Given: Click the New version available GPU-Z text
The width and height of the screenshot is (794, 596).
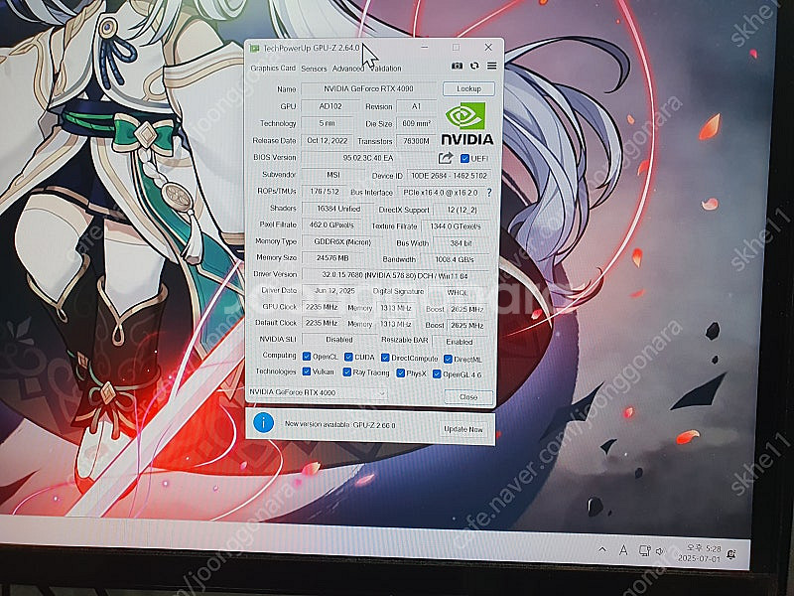Looking at the screenshot, I should [x=339, y=425].
